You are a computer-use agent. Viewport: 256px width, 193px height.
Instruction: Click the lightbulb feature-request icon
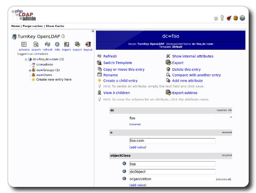(222, 18)
